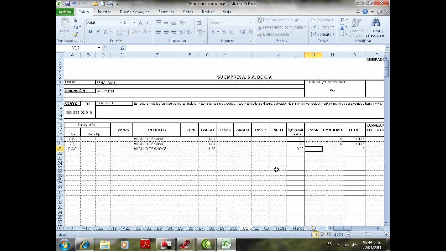Viewport: 446px width, 251px height.
Task: Open the cell borders dropdown
Action: tap(125, 32)
